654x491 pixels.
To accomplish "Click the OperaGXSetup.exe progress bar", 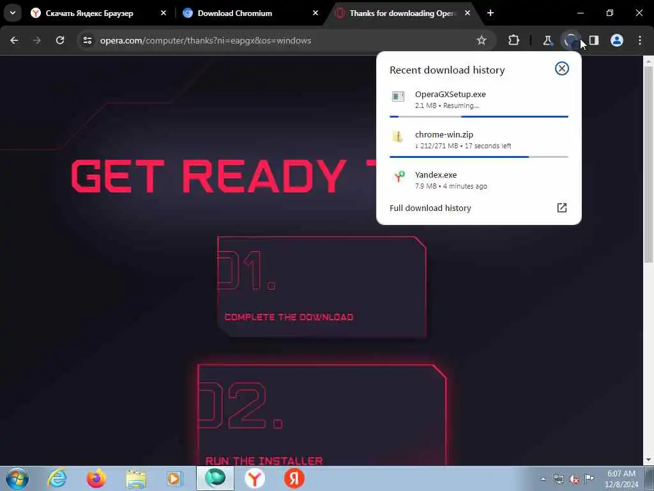I will 479,116.
